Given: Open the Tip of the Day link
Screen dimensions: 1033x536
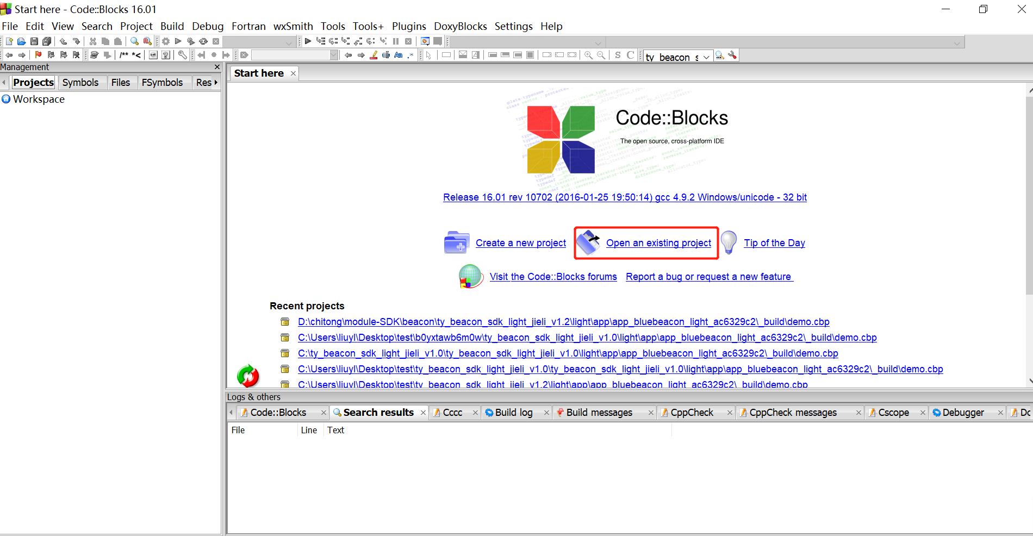Looking at the screenshot, I should 774,243.
